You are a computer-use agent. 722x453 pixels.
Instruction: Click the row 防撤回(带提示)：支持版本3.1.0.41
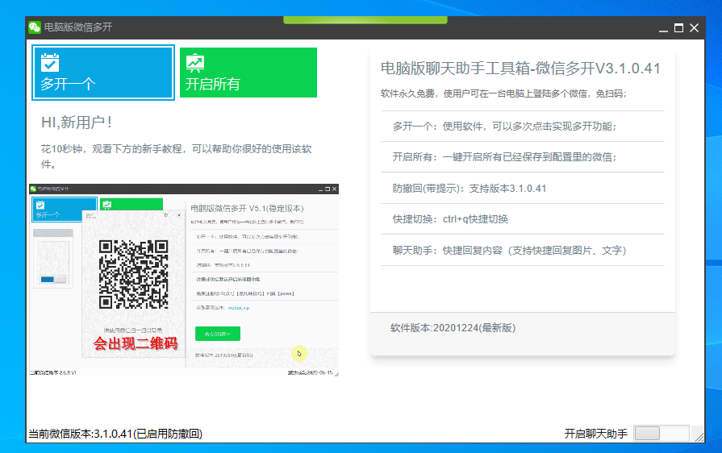point(523,188)
